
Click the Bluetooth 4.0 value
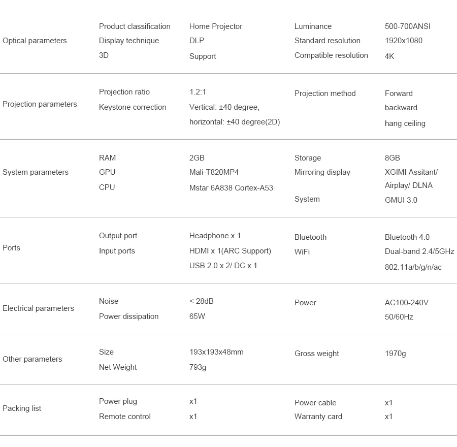point(407,237)
